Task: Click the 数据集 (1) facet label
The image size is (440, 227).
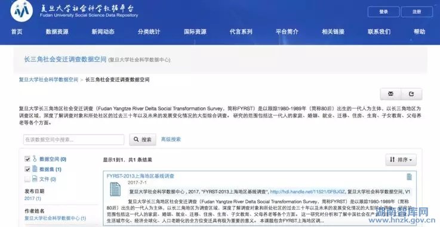Action: pos(50,169)
